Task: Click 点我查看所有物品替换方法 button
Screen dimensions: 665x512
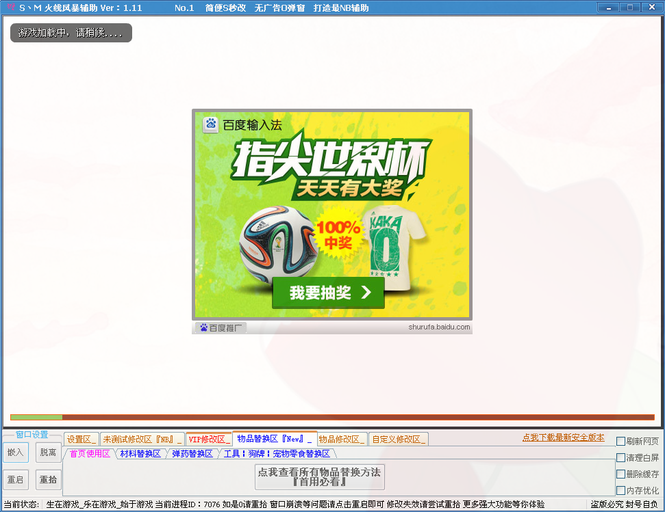Action: (319, 476)
